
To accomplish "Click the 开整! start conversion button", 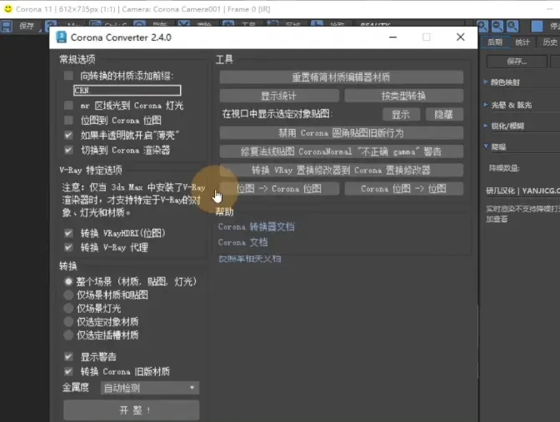I will (131, 410).
